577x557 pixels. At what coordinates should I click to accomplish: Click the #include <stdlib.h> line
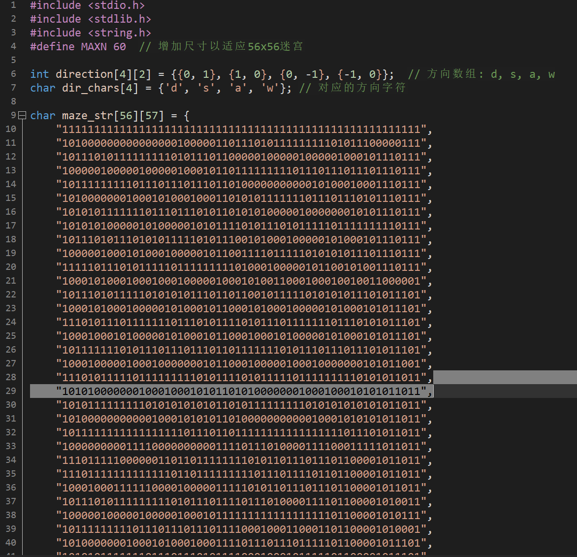90,19
